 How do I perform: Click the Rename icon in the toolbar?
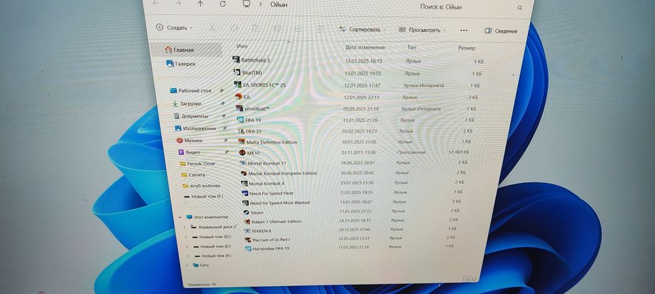[277, 28]
